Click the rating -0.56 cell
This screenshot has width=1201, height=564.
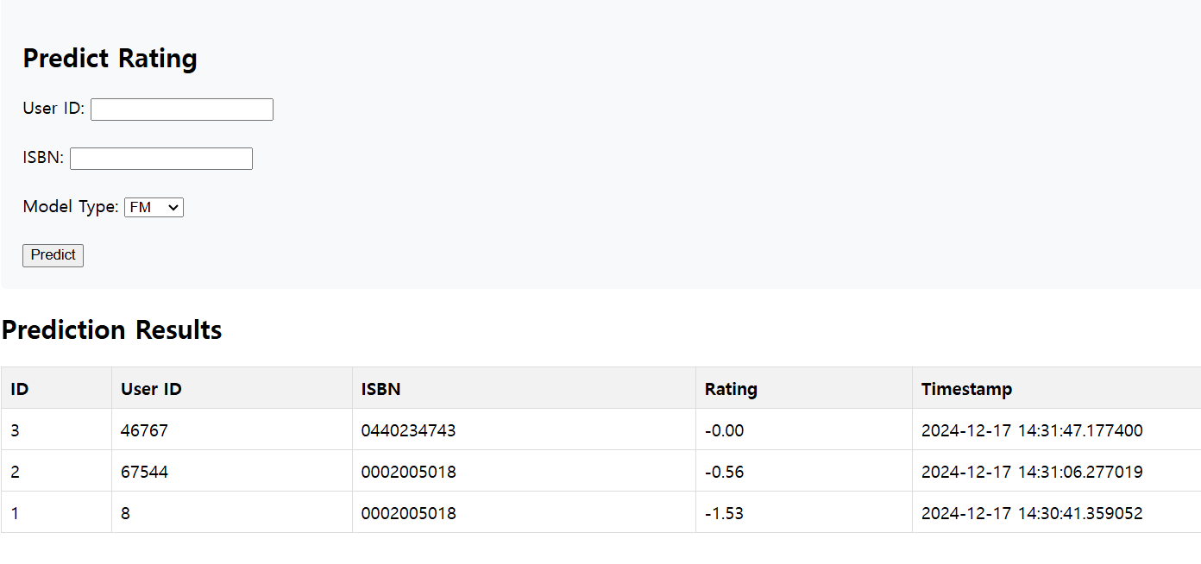click(x=804, y=471)
